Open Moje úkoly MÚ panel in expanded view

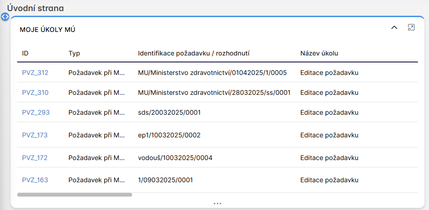pyautogui.click(x=411, y=28)
